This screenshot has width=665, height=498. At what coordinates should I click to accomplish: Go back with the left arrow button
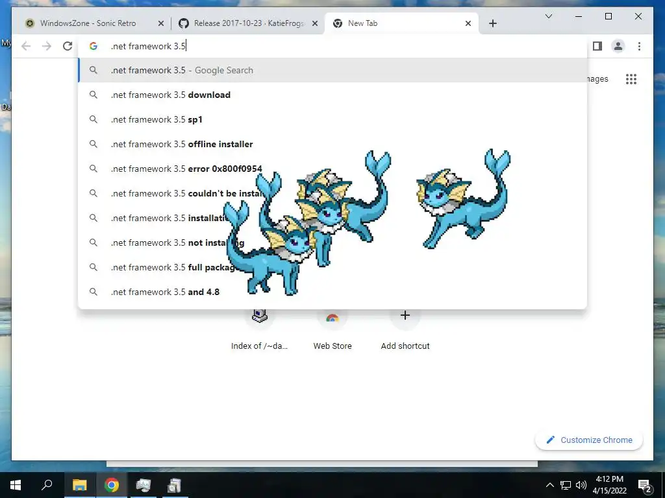[x=26, y=46]
